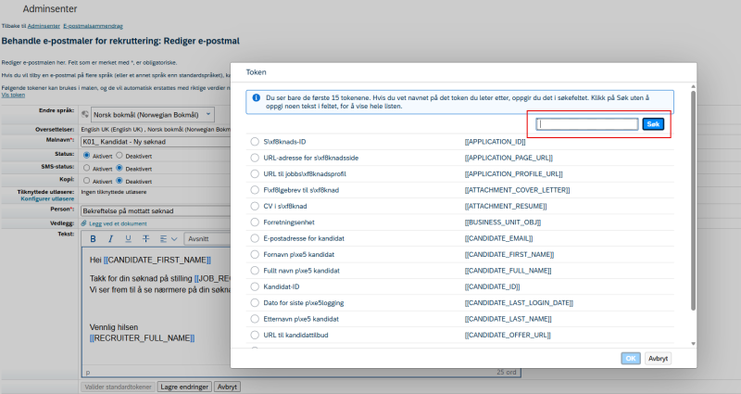Toggle underline formatting in editor
The width and height of the screenshot is (741, 394).
[128, 239]
